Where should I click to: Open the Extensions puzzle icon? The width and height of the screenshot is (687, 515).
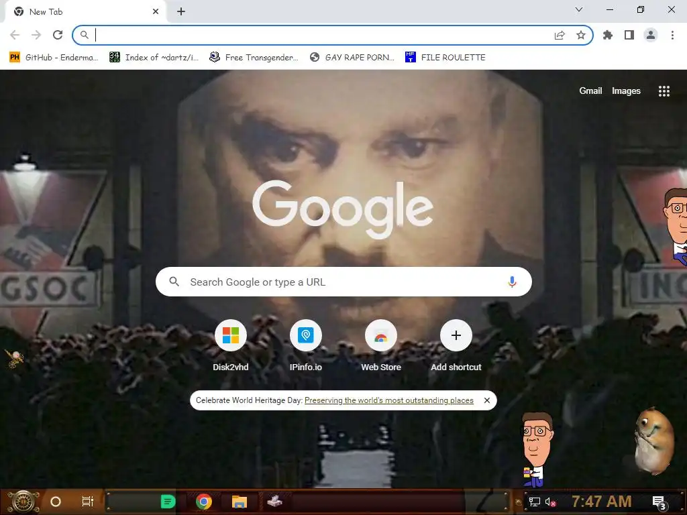tap(608, 35)
